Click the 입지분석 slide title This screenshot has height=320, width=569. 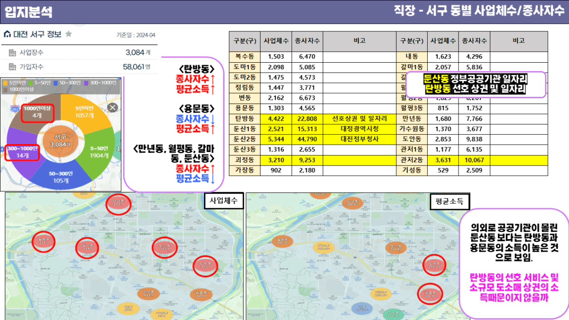pyautogui.click(x=29, y=12)
